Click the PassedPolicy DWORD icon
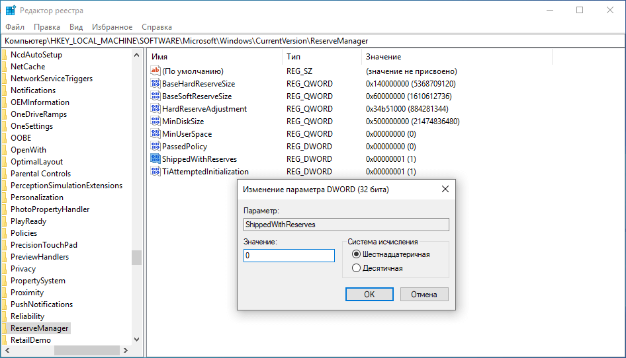 click(156, 147)
